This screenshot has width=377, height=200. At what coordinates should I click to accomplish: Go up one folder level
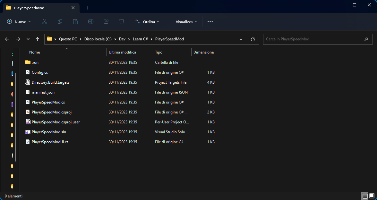click(x=38, y=39)
